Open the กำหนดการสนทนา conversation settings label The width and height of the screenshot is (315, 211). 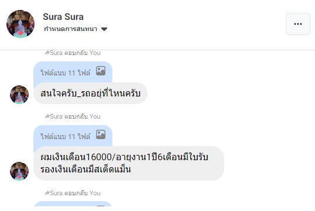pyautogui.click(x=70, y=29)
